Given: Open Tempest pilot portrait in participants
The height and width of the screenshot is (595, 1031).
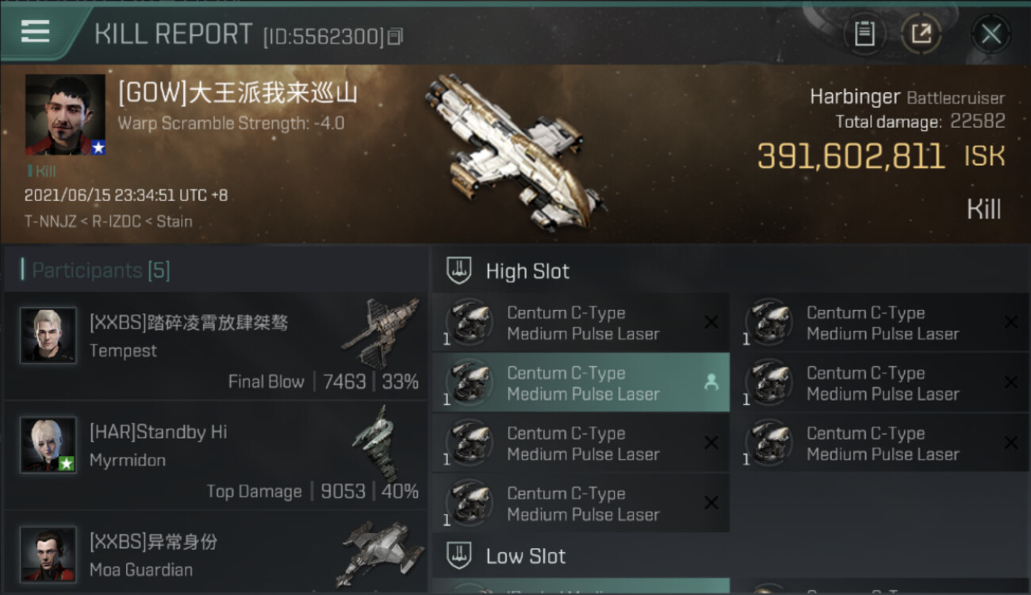Looking at the screenshot, I should pyautogui.click(x=48, y=336).
